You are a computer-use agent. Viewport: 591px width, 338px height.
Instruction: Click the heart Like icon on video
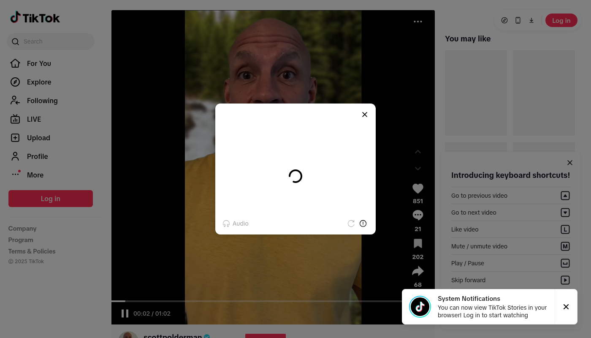click(x=417, y=189)
